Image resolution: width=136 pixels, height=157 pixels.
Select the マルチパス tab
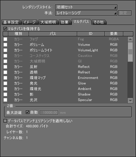[81, 22]
